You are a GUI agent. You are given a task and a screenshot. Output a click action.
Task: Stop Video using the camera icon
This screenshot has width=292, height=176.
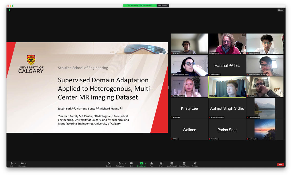coord(22,164)
